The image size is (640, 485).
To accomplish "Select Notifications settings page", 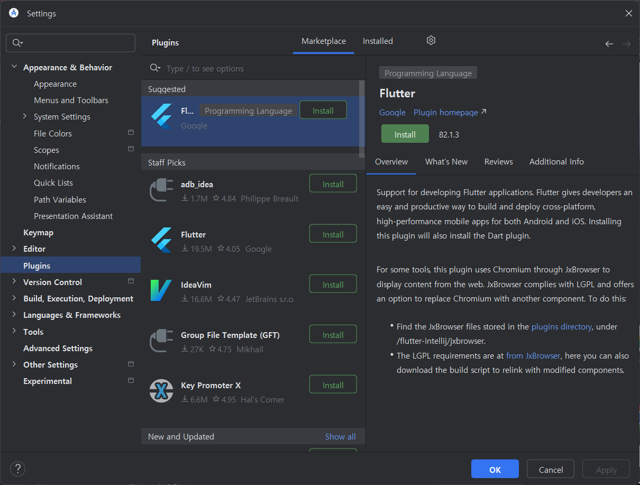I will click(57, 166).
